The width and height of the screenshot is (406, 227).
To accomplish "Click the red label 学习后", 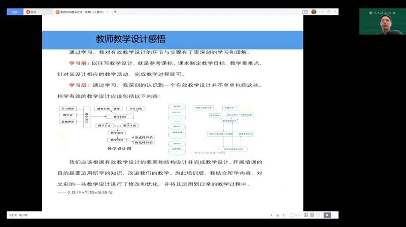I will (x=79, y=85).
